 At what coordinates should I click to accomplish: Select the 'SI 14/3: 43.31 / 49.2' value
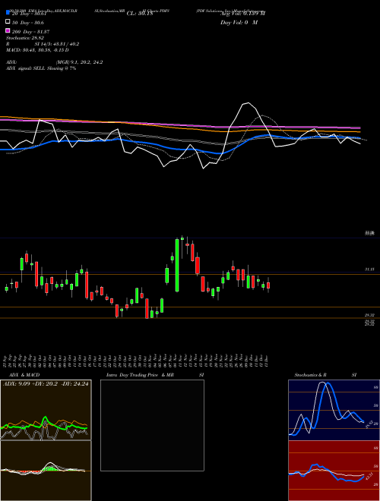tap(57, 44)
